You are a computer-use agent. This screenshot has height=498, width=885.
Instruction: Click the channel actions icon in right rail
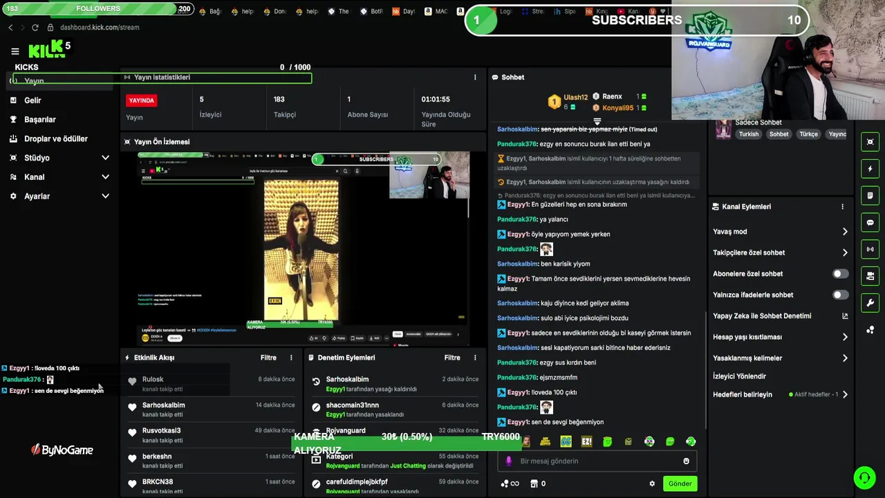(870, 276)
